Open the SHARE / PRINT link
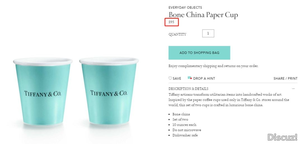This screenshot has width=302, height=144. tap(286, 79)
